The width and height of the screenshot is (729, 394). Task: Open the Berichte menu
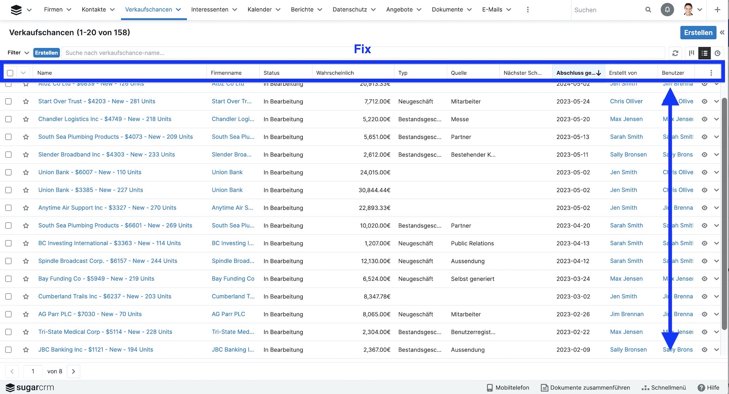[306, 9]
